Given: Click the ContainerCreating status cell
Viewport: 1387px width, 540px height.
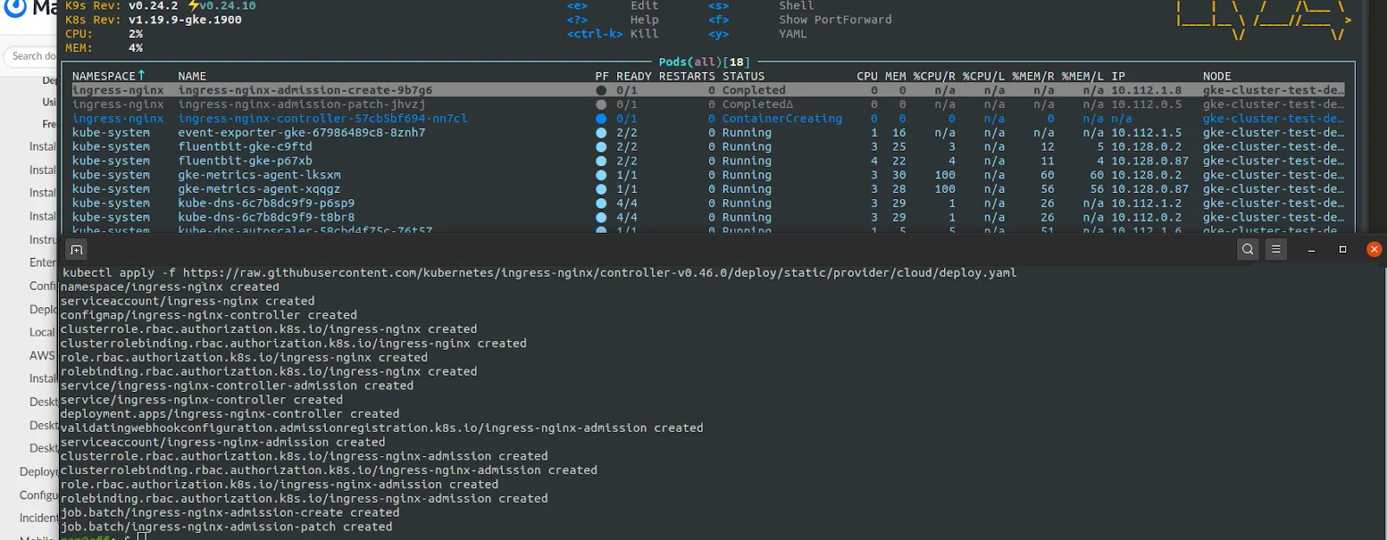Looking at the screenshot, I should pyautogui.click(x=782, y=119).
